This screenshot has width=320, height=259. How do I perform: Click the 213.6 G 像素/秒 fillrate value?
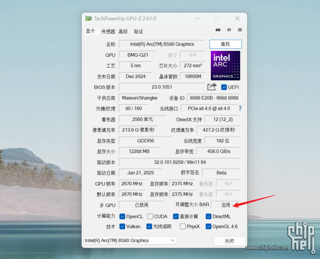point(138,130)
